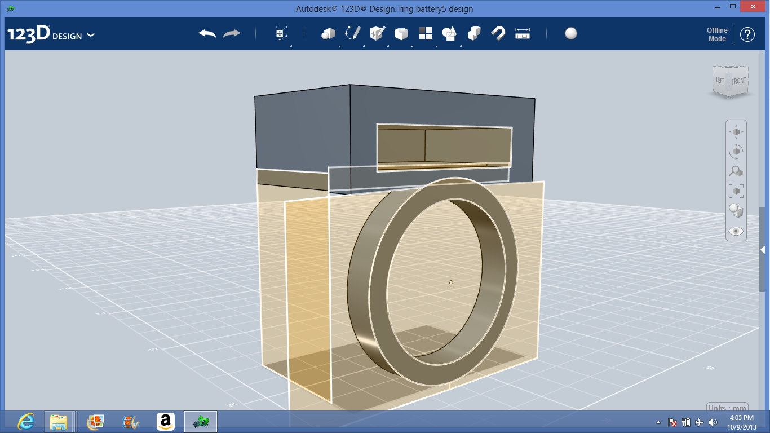The height and width of the screenshot is (433, 770).
Task: Show hidden system tray icons
Action: click(659, 422)
